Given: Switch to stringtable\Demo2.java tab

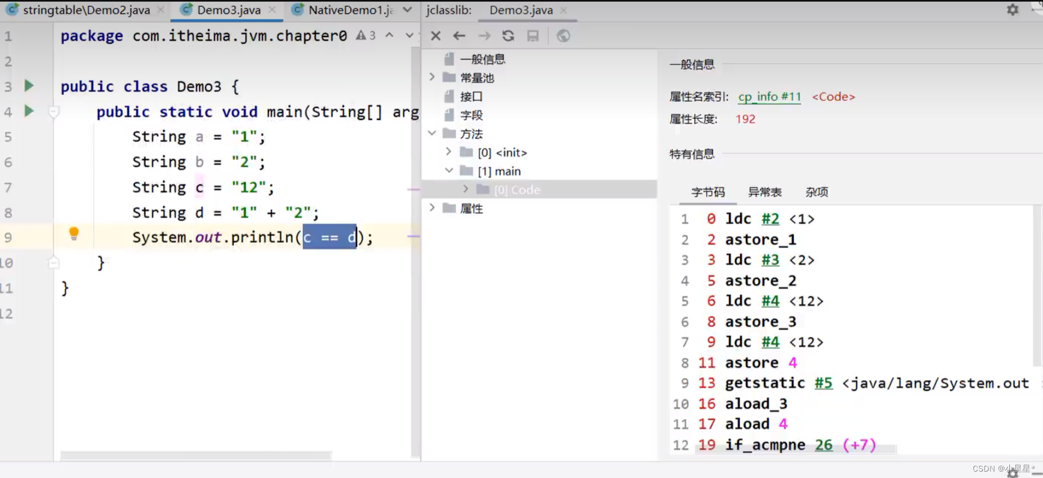Looking at the screenshot, I should pos(86,10).
